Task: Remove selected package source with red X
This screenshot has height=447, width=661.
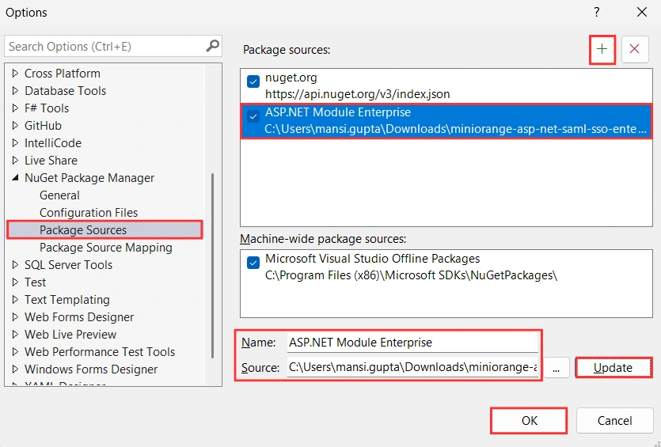Action: point(634,49)
